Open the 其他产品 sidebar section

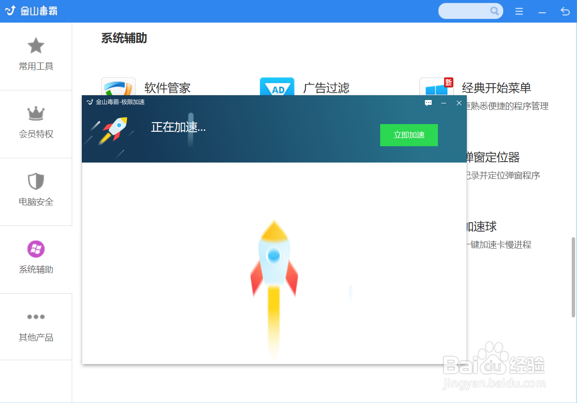tap(36, 327)
